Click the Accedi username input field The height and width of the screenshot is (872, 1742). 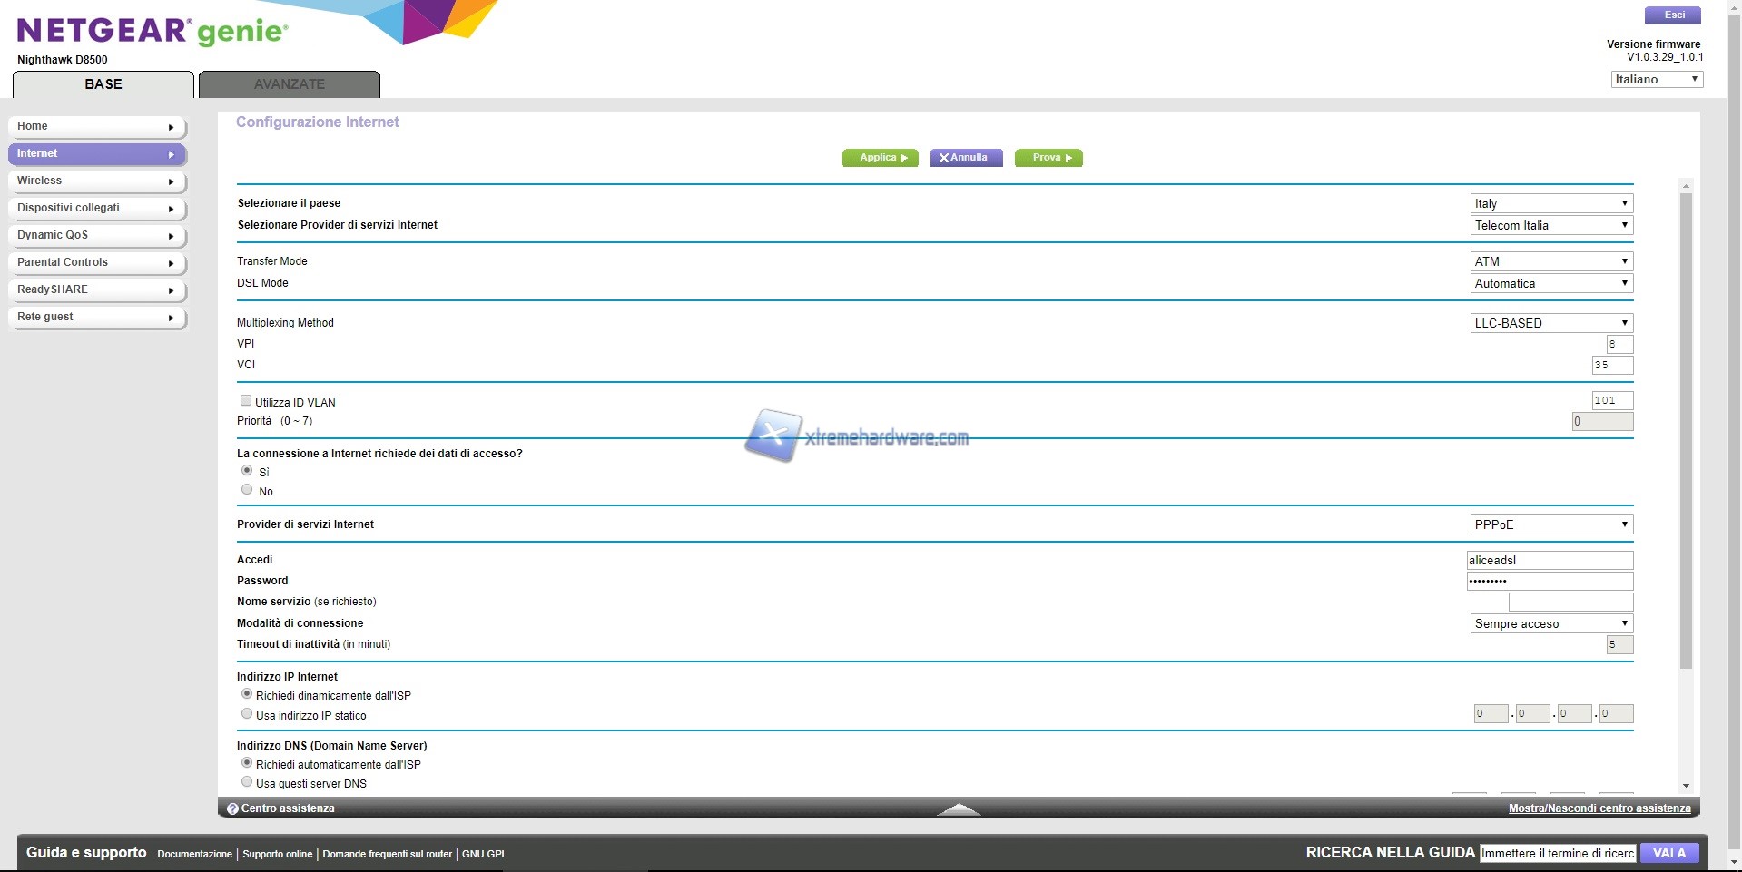(x=1549, y=561)
